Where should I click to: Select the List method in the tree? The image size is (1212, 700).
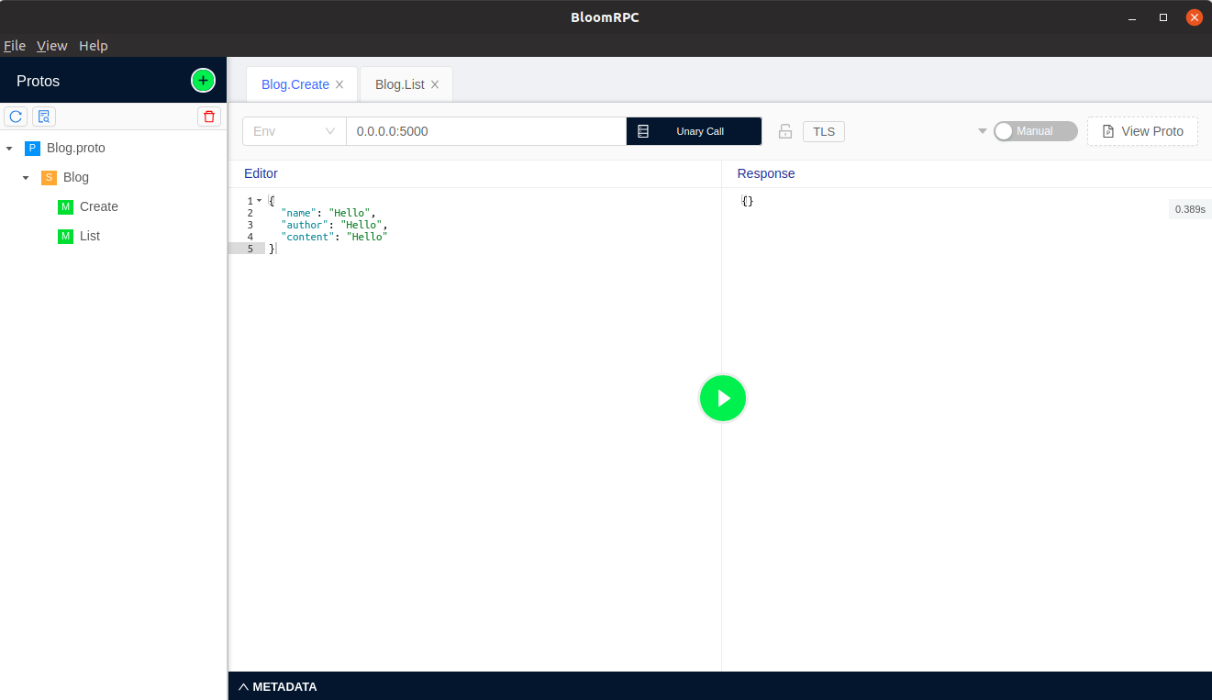click(x=90, y=236)
